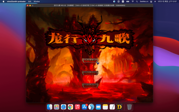
Task: Open the Window menu in menu bar
Action: point(37,1)
